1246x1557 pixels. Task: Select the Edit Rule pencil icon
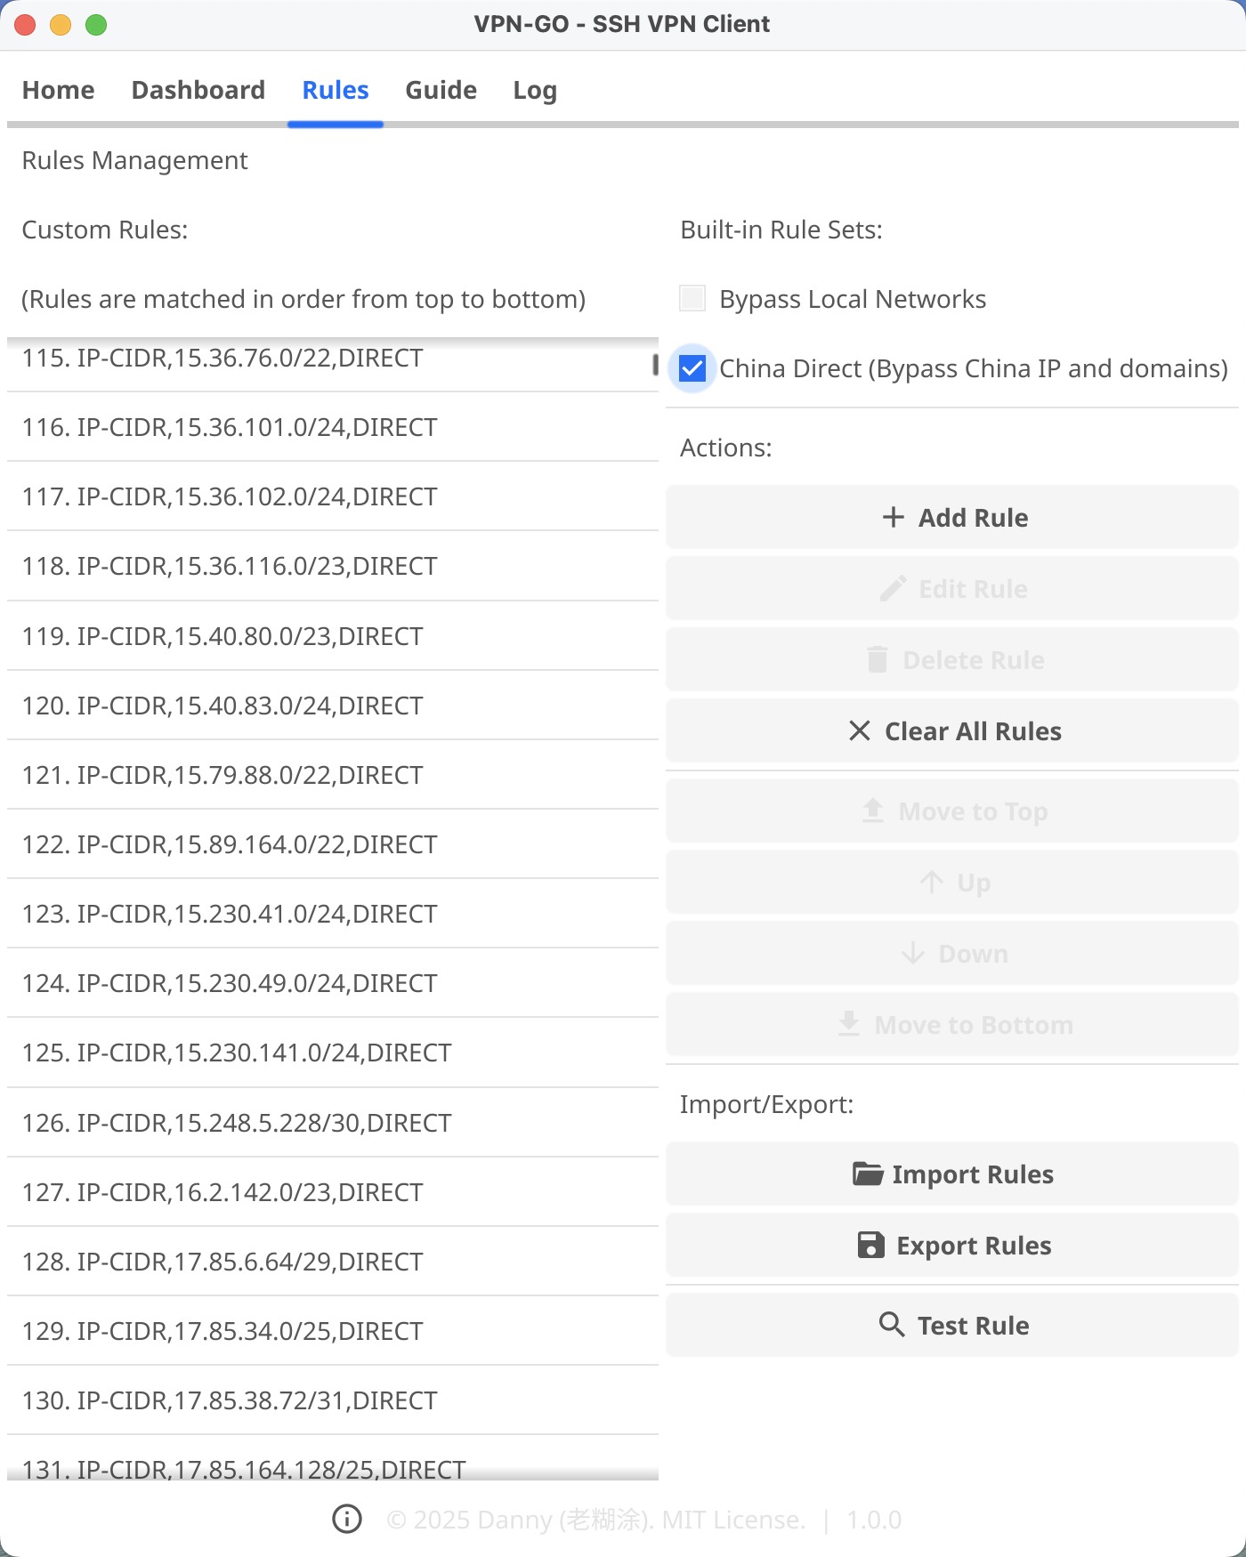894,588
